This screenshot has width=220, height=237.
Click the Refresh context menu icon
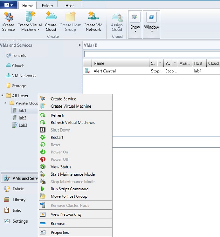43,115
